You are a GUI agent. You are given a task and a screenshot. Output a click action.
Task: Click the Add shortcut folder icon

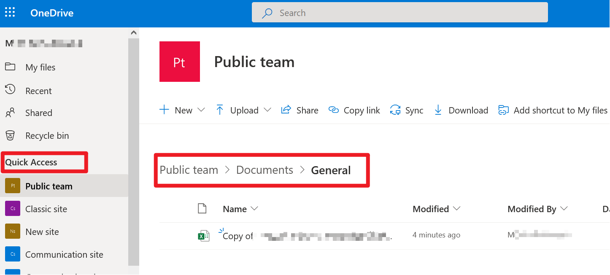point(503,110)
